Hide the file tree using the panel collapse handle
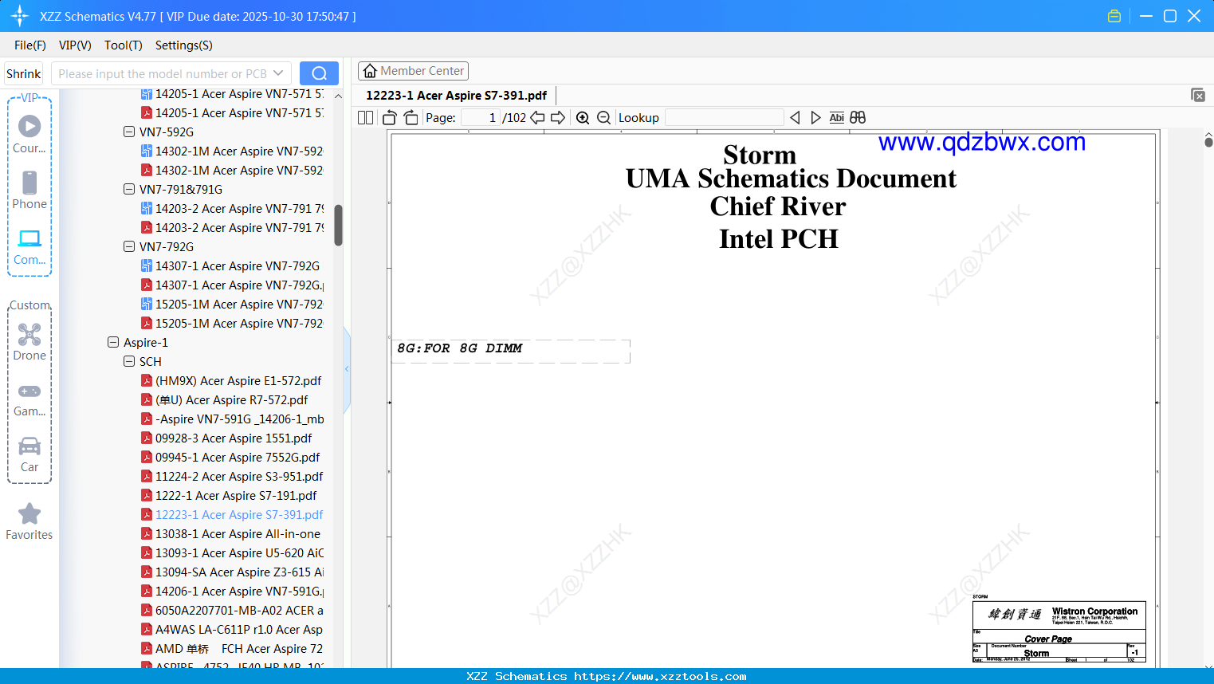 pos(347,369)
